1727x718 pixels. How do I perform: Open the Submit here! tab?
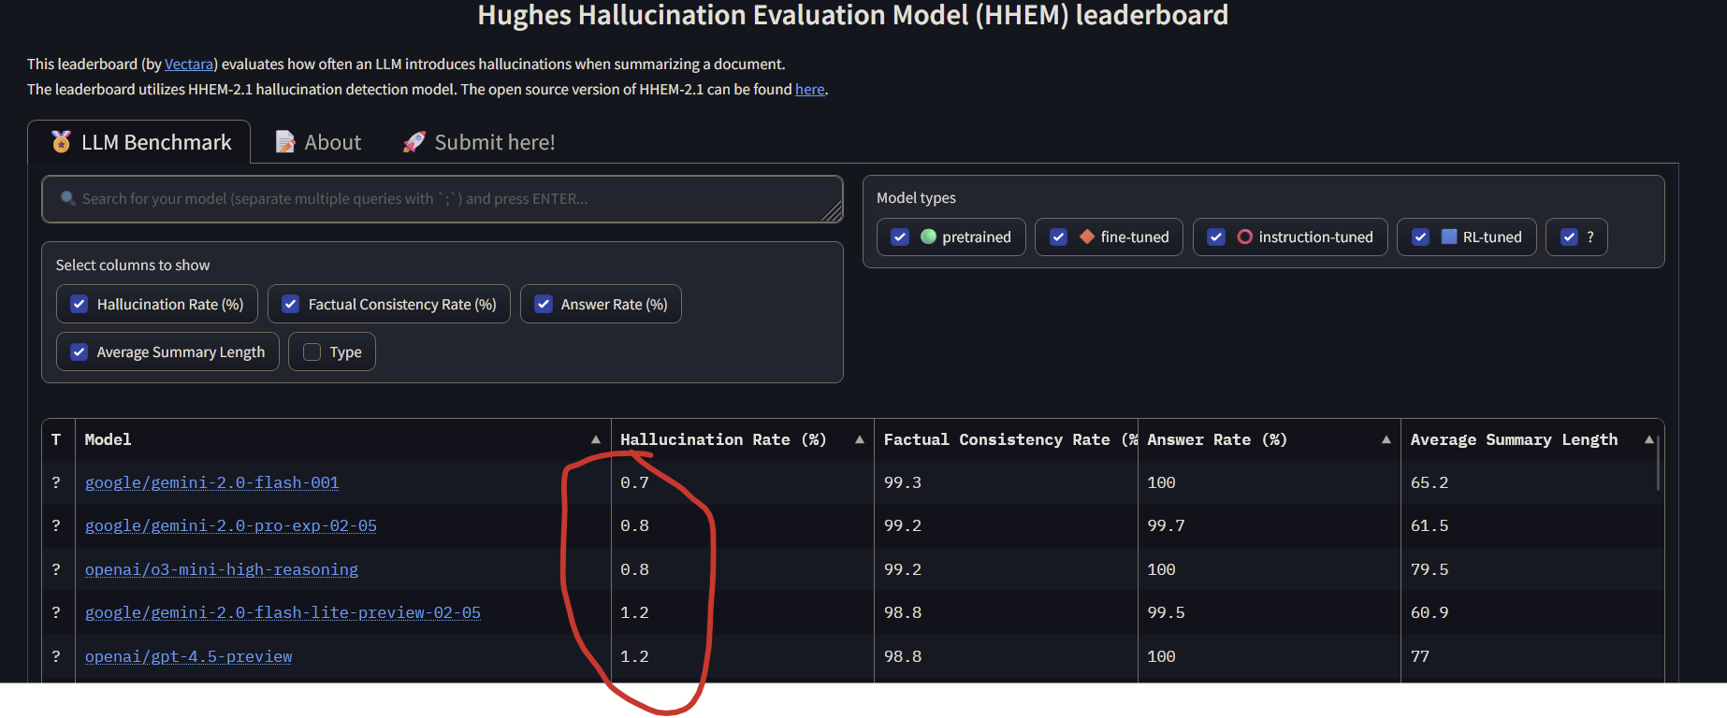pyautogui.click(x=479, y=142)
